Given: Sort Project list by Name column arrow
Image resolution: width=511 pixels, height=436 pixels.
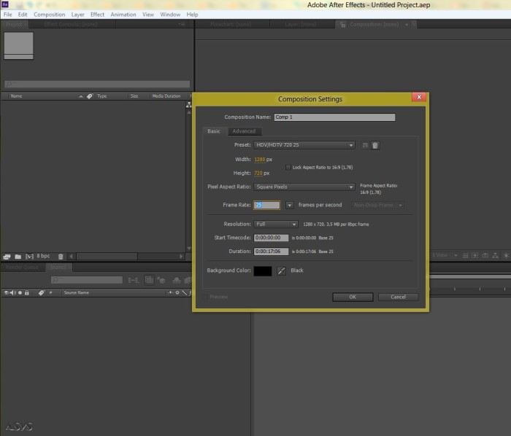Looking at the screenshot, I should click(x=81, y=96).
